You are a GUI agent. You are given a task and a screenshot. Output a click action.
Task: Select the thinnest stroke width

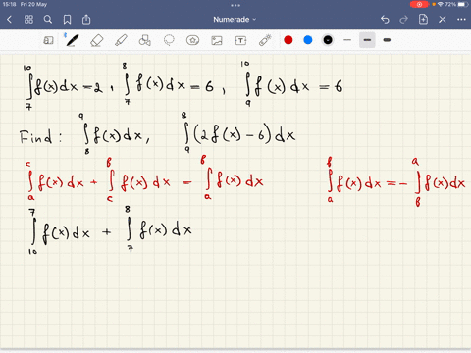pyautogui.click(x=347, y=40)
